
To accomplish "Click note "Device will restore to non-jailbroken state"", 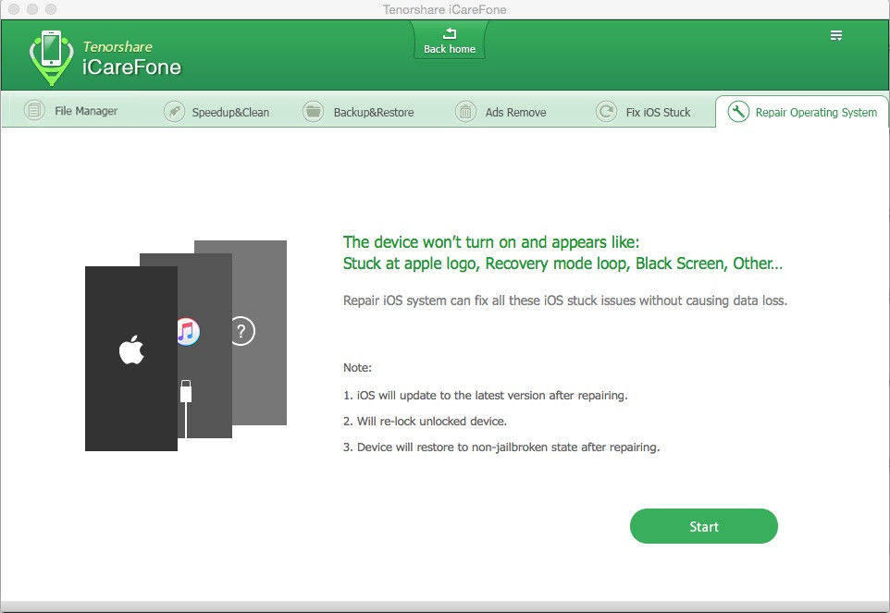I will coord(501,447).
